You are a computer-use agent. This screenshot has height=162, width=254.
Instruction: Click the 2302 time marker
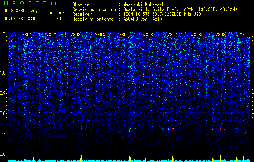tap(51, 35)
